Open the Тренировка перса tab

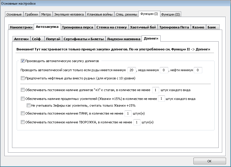[x=77, y=27]
